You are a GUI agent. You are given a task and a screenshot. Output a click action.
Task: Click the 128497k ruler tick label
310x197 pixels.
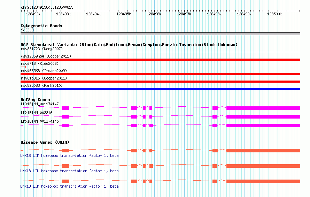click(x=184, y=14)
